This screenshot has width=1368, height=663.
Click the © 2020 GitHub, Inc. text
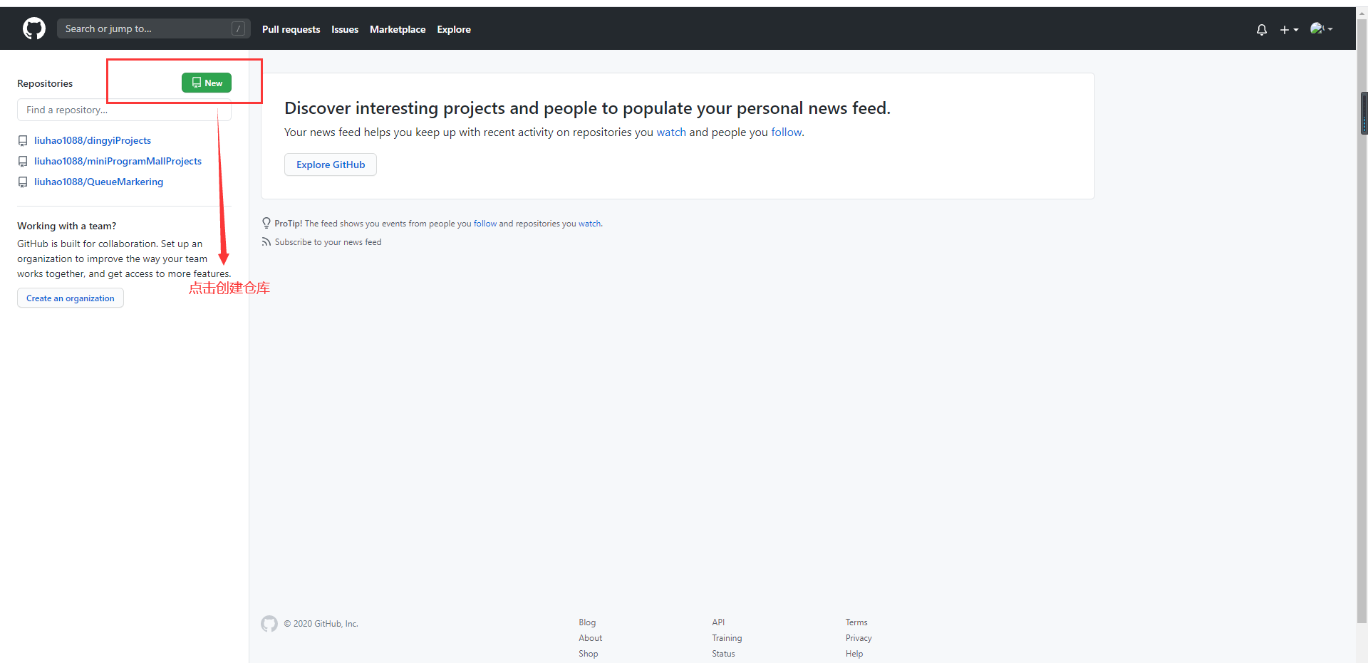click(x=321, y=624)
